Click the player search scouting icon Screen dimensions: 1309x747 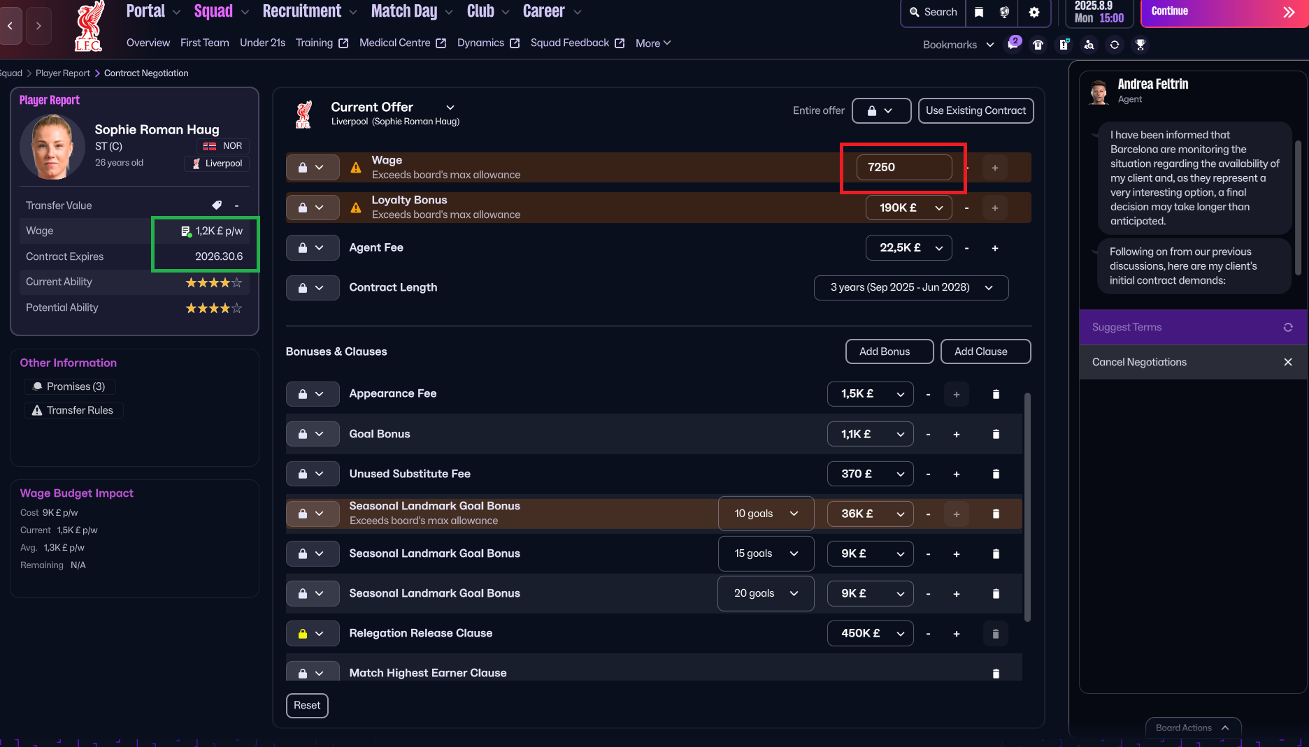pyautogui.click(x=1089, y=45)
